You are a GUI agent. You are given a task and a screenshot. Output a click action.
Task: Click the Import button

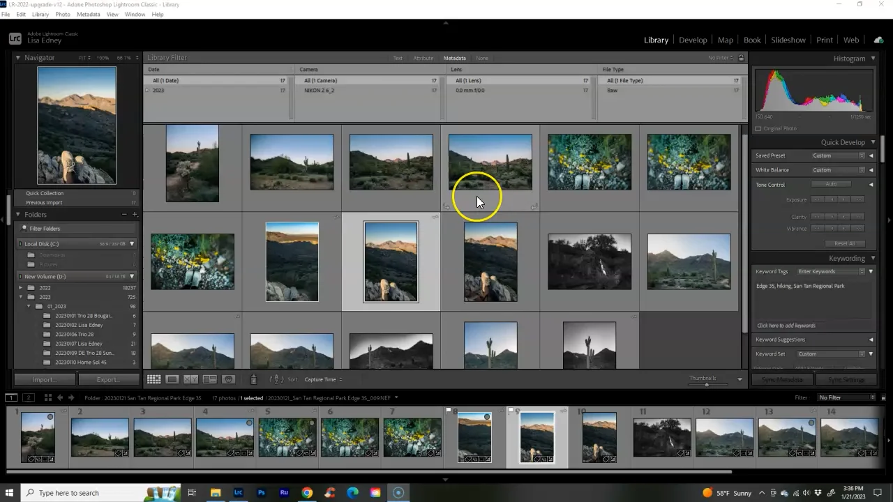tap(45, 379)
